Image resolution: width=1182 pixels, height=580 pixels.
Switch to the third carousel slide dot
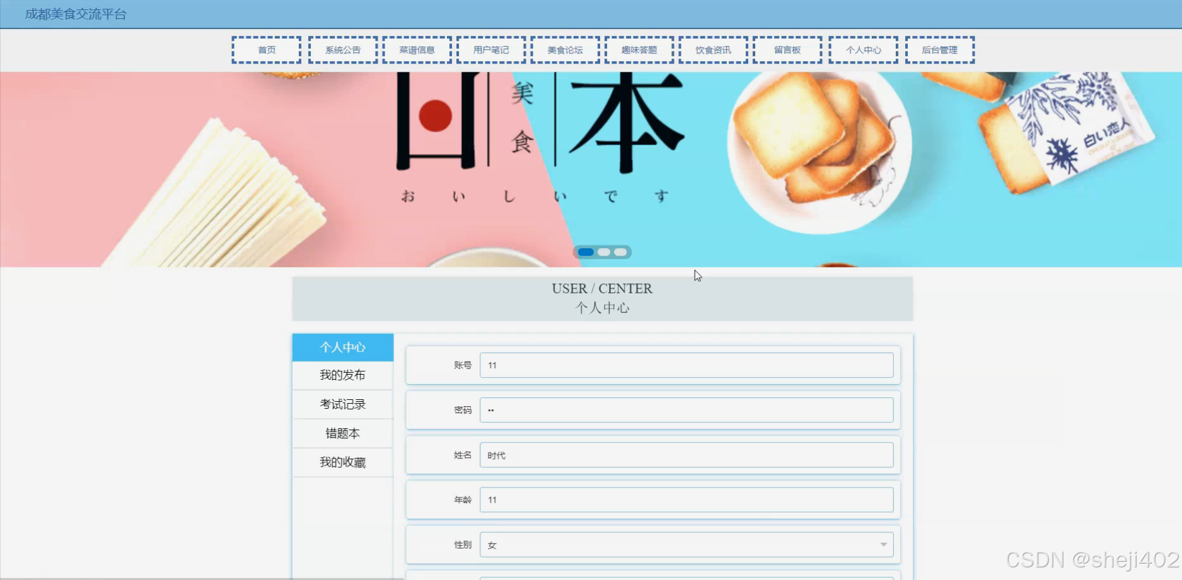[621, 252]
